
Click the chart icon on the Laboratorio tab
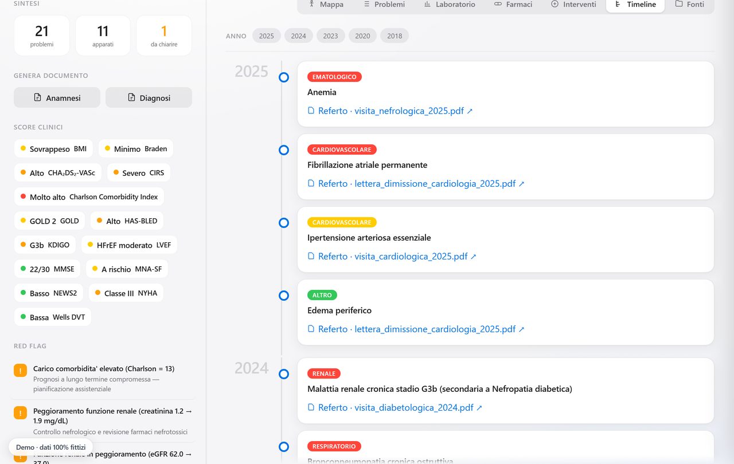tap(427, 4)
